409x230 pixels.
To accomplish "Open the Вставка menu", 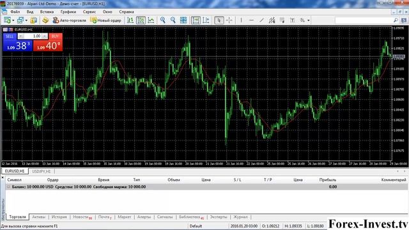I will 47,11.
